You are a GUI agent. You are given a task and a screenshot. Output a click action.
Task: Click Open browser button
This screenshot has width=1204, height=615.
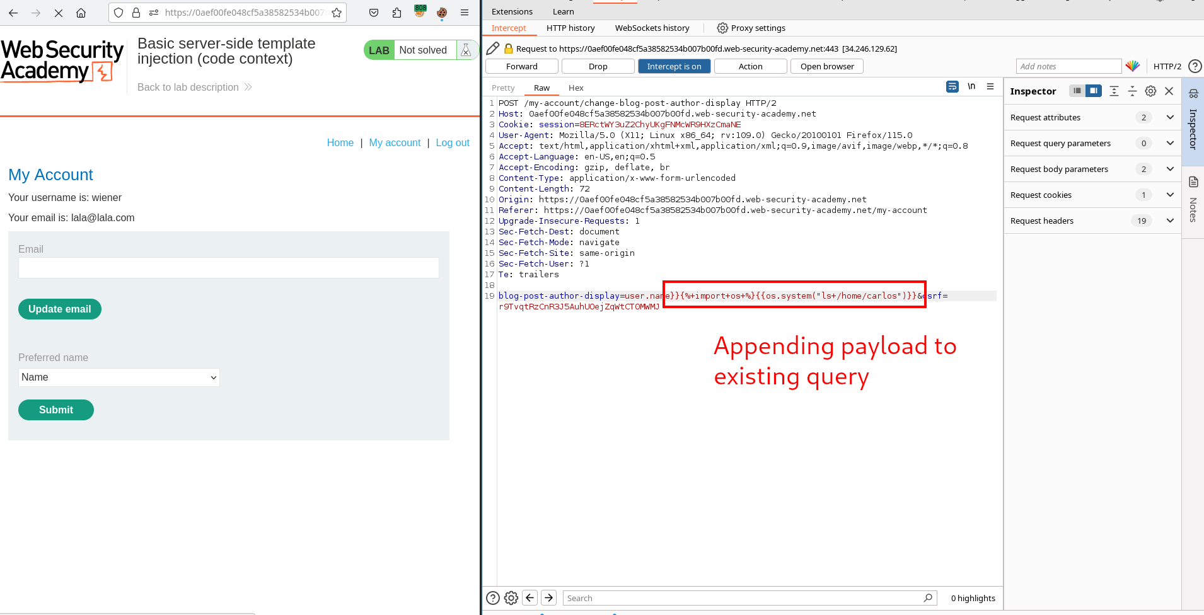(827, 66)
